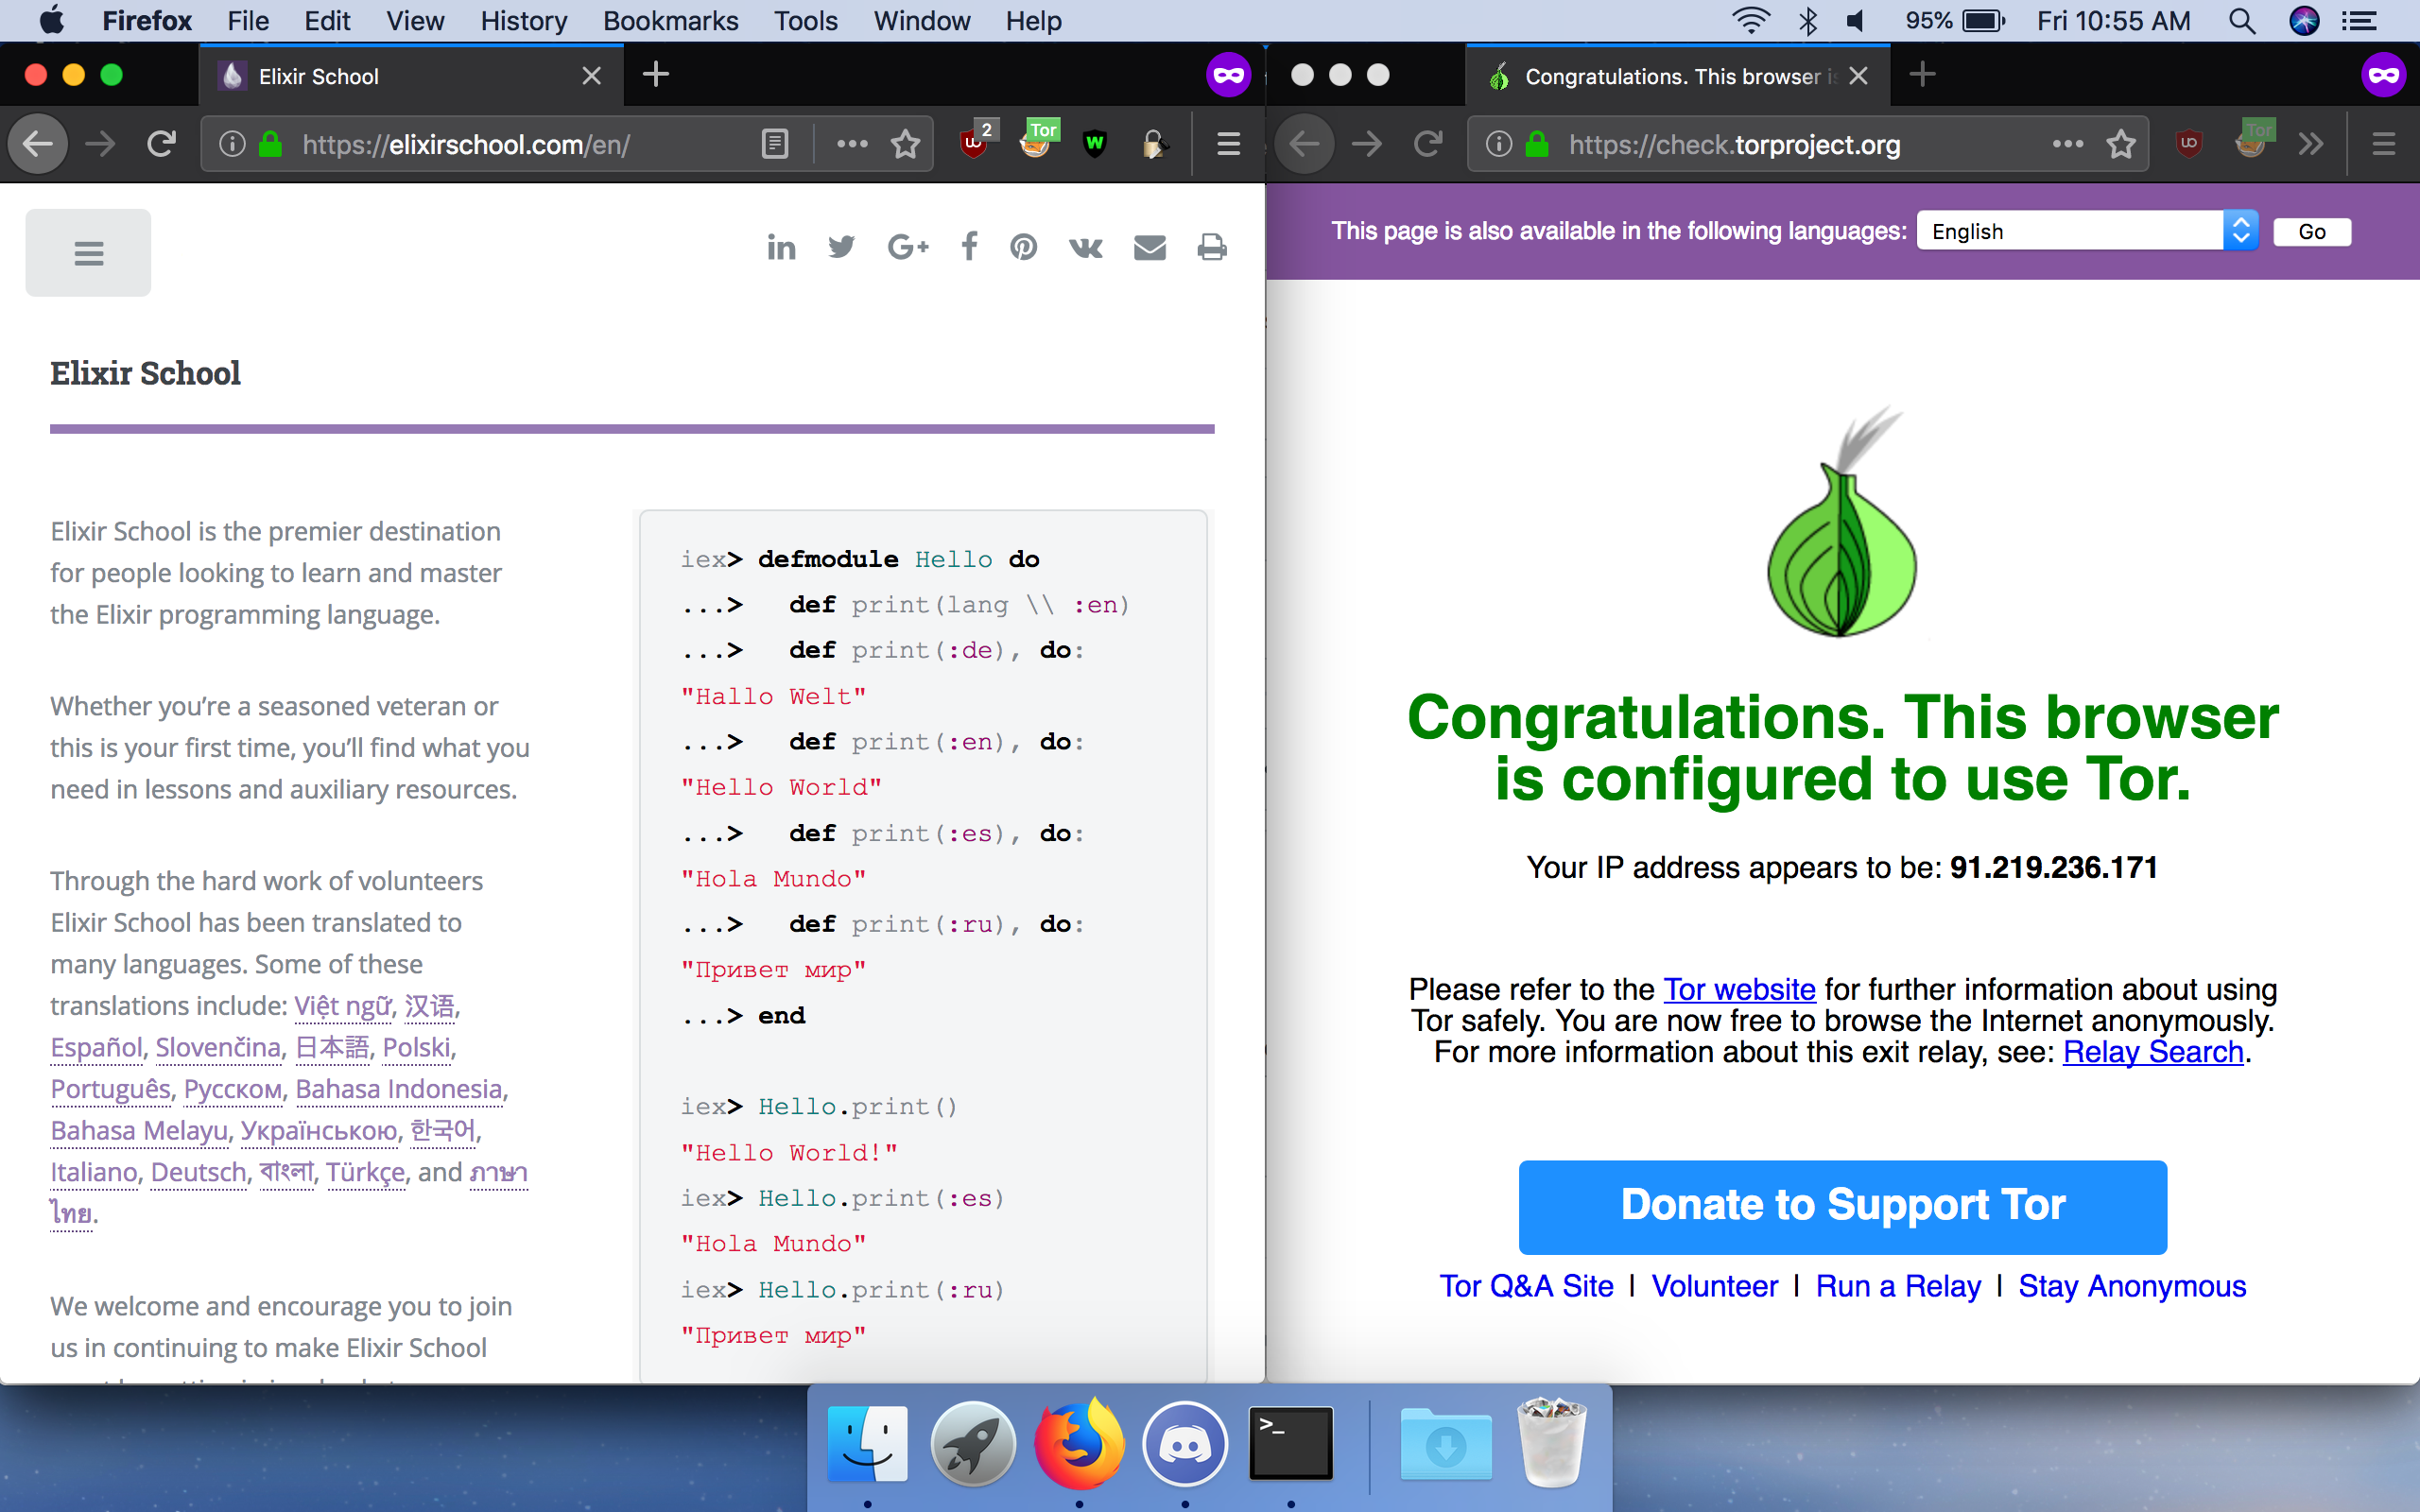Open the Stay Anonymous link
This screenshot has width=2420, height=1512.
[x=2132, y=1286]
